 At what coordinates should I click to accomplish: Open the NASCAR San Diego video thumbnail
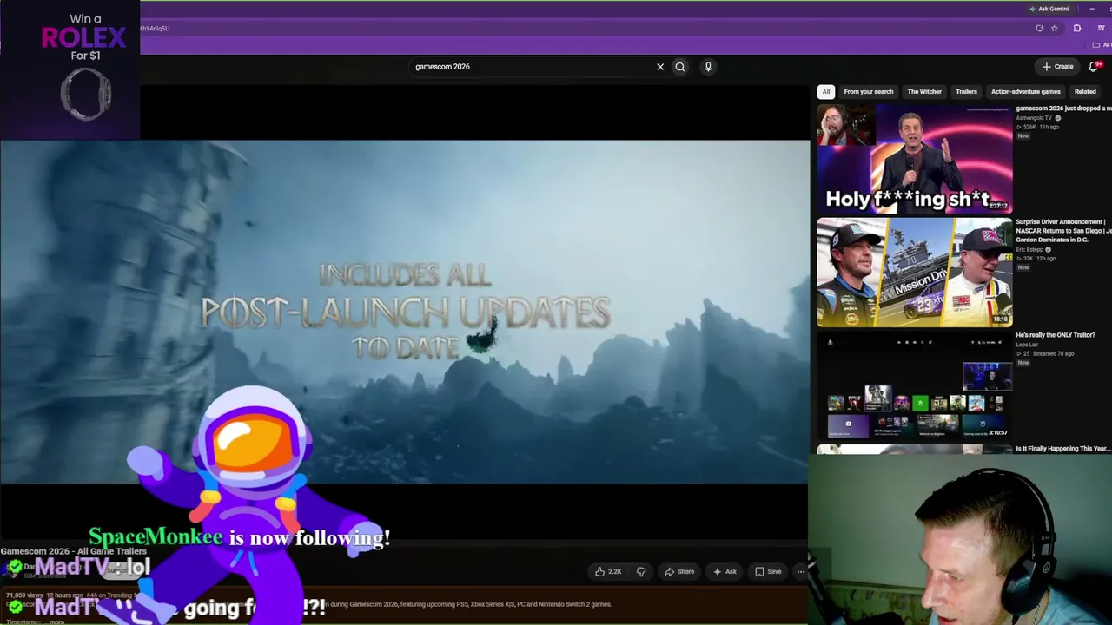click(x=915, y=272)
